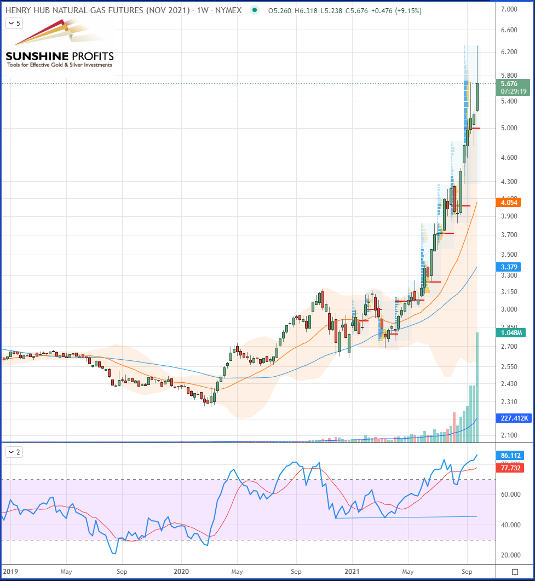The image size is (535, 581).
Task: Expand the legend chevron showing 5 indicators
Action: [x=14, y=24]
